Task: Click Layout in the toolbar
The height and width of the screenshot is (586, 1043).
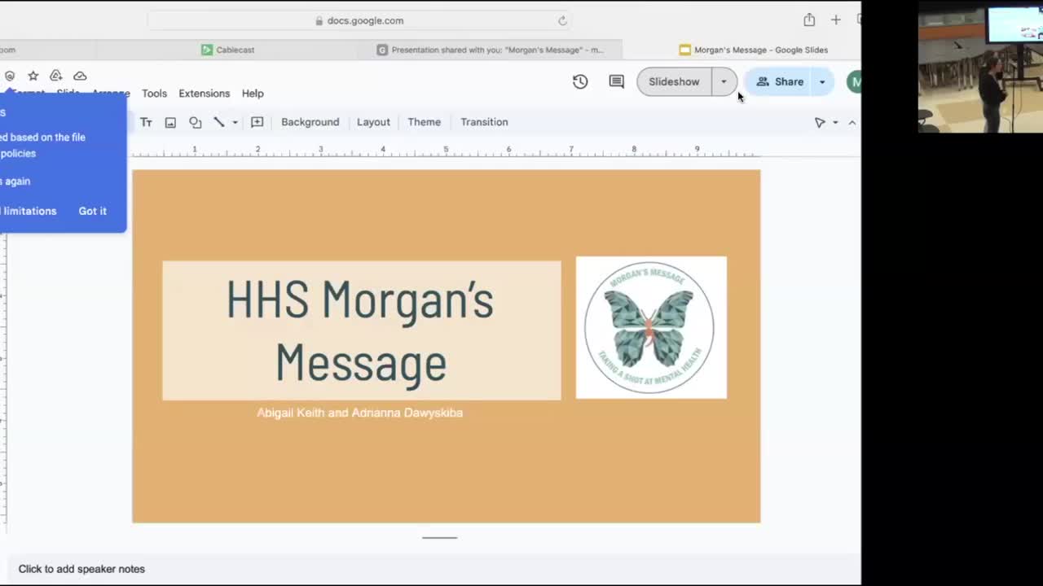Action: [373, 122]
